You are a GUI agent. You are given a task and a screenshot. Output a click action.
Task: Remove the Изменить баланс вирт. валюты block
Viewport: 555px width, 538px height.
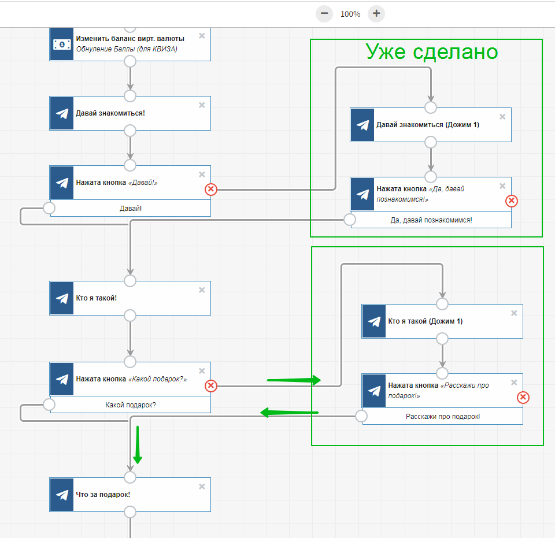pyautogui.click(x=202, y=36)
